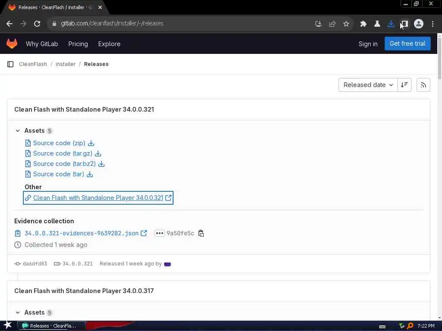
Task: Click the share page icon in address bar
Action: tap(332, 24)
